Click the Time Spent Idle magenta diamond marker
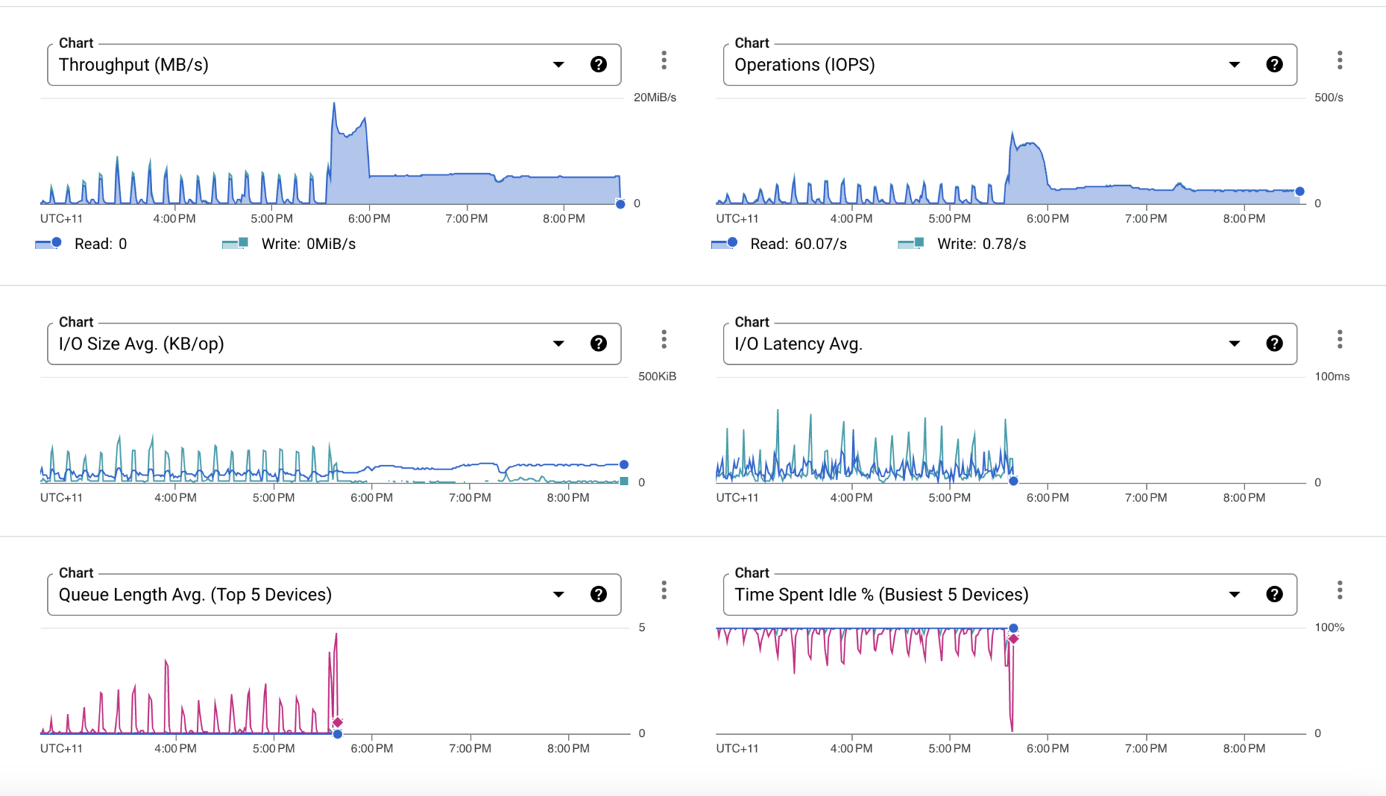Screen dimensions: 1386x796 pyautogui.click(x=1013, y=639)
